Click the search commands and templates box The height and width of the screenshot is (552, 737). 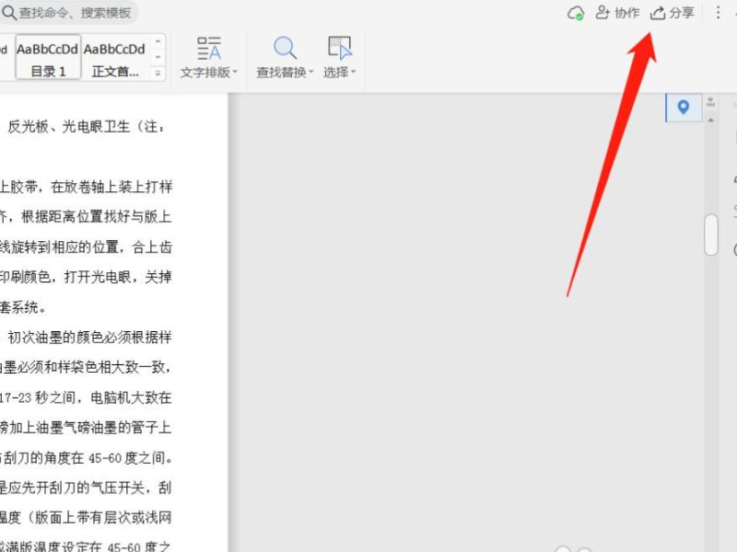68,13
